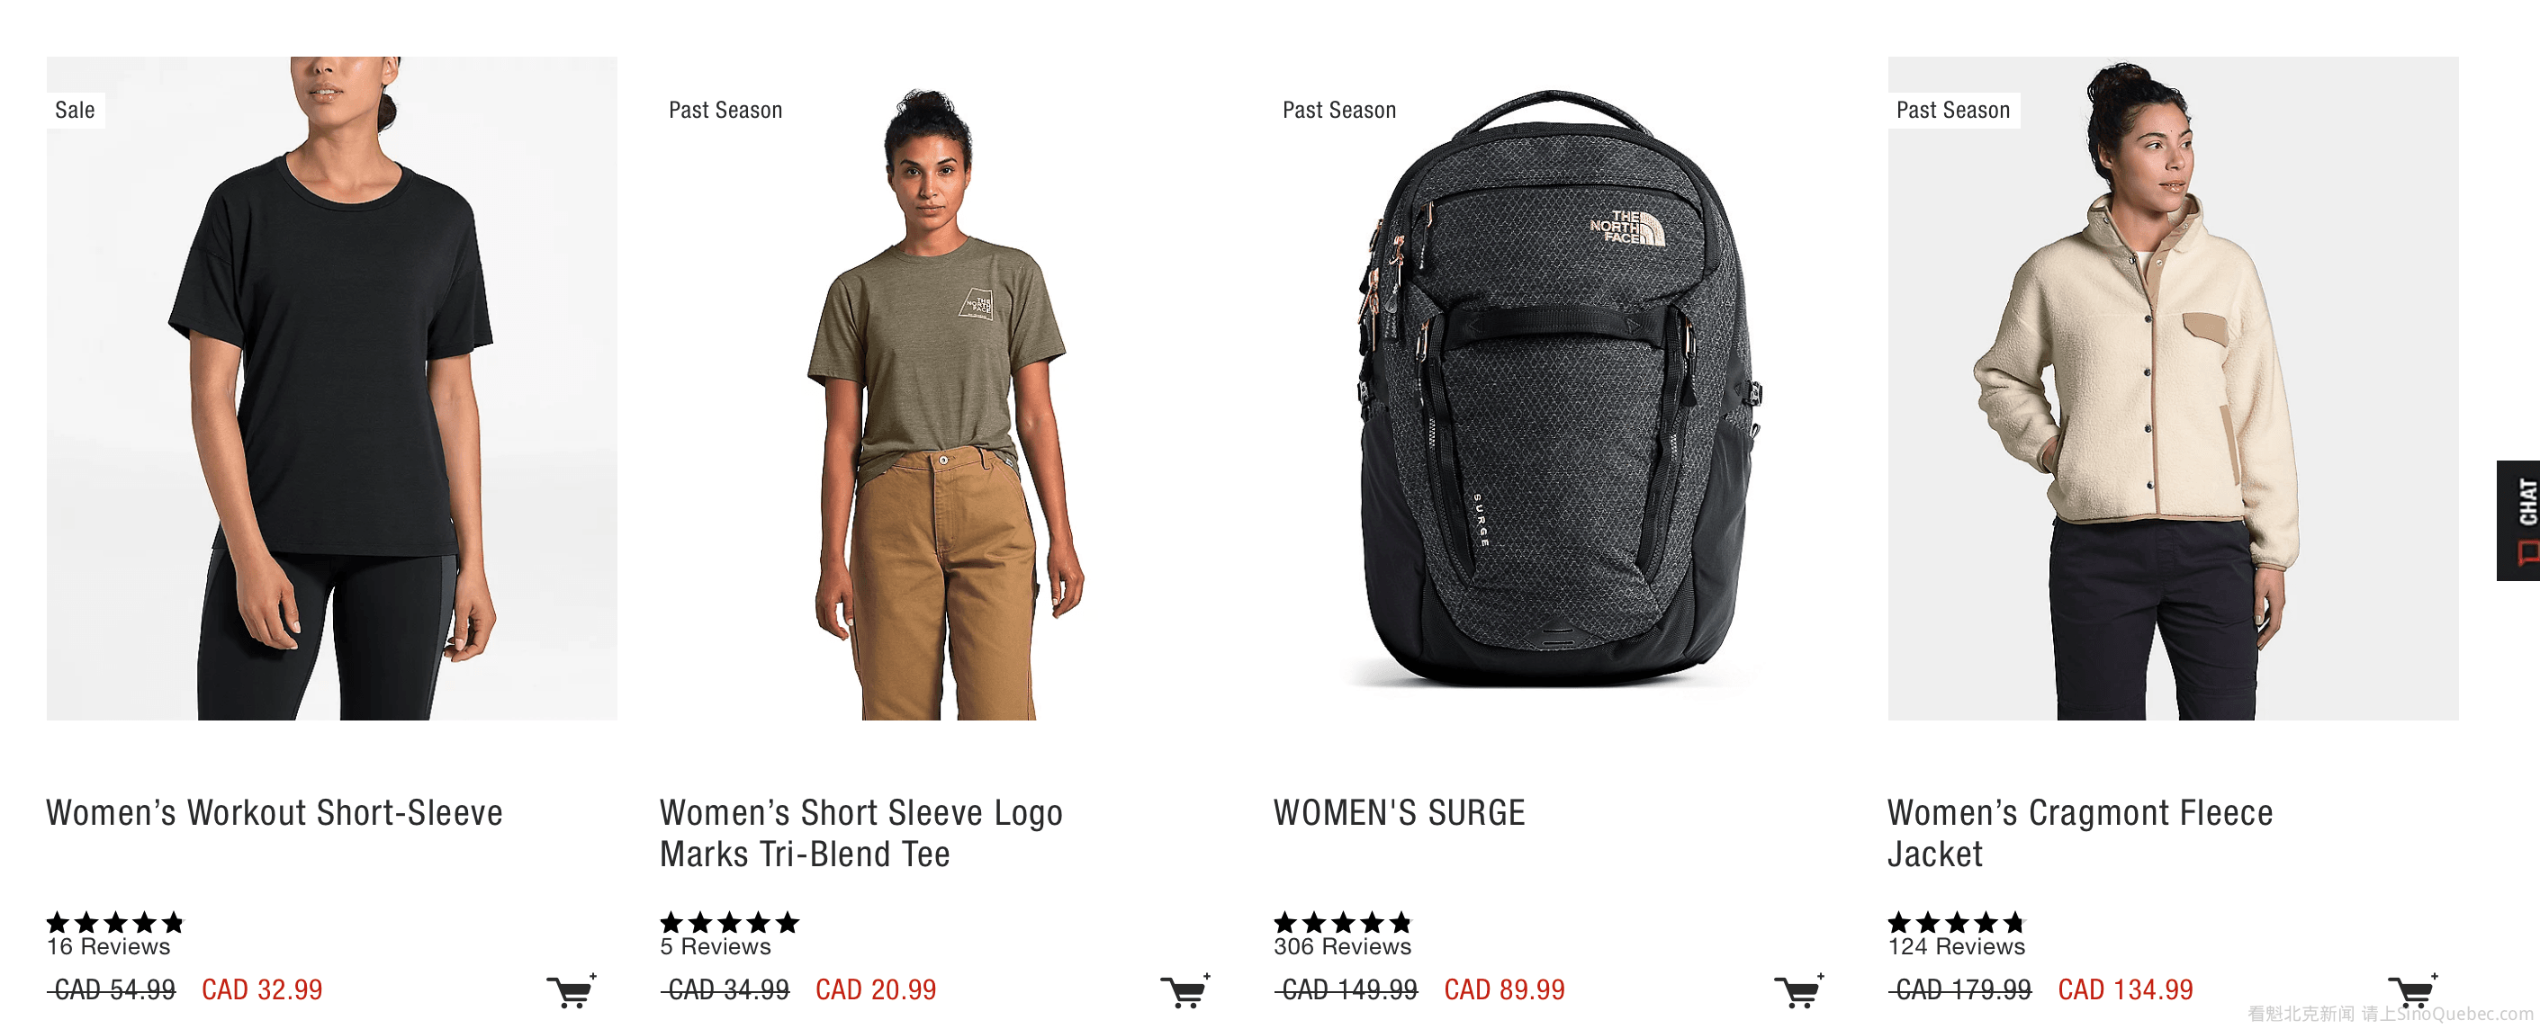Screen dimensions: 2540x1029
Task: Open Women's Workout Short-Sleeve product title
Action: pyautogui.click(x=275, y=813)
